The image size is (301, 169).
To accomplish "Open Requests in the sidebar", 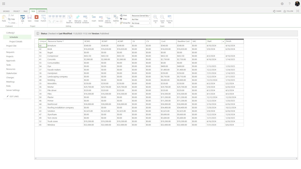I will (10, 52).
